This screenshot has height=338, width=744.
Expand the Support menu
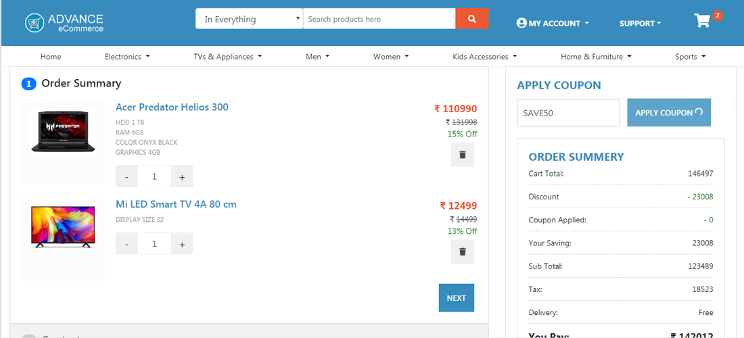(x=640, y=23)
